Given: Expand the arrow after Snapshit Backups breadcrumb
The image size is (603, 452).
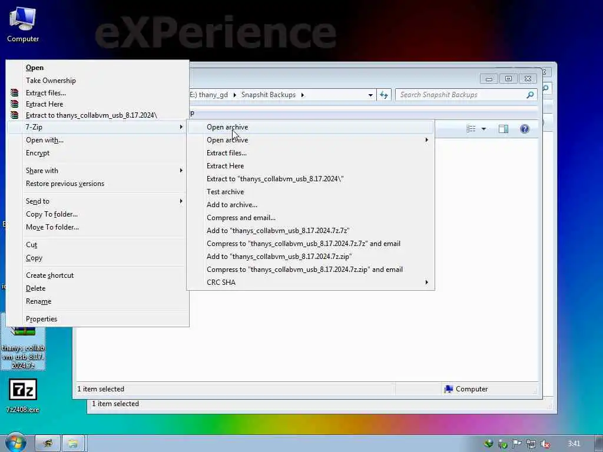Looking at the screenshot, I should [x=303, y=95].
